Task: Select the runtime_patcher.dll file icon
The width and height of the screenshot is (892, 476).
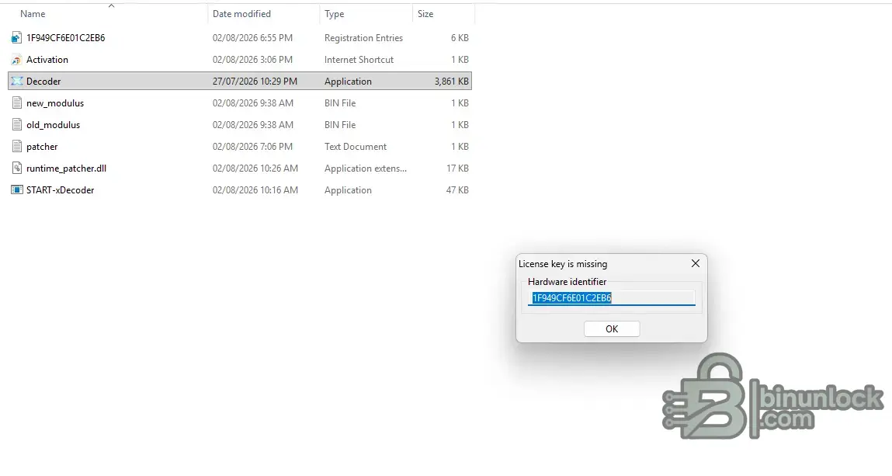Action: [16, 169]
